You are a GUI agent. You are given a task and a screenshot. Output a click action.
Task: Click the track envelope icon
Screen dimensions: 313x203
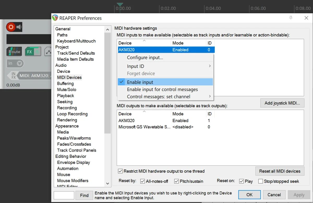(48, 52)
